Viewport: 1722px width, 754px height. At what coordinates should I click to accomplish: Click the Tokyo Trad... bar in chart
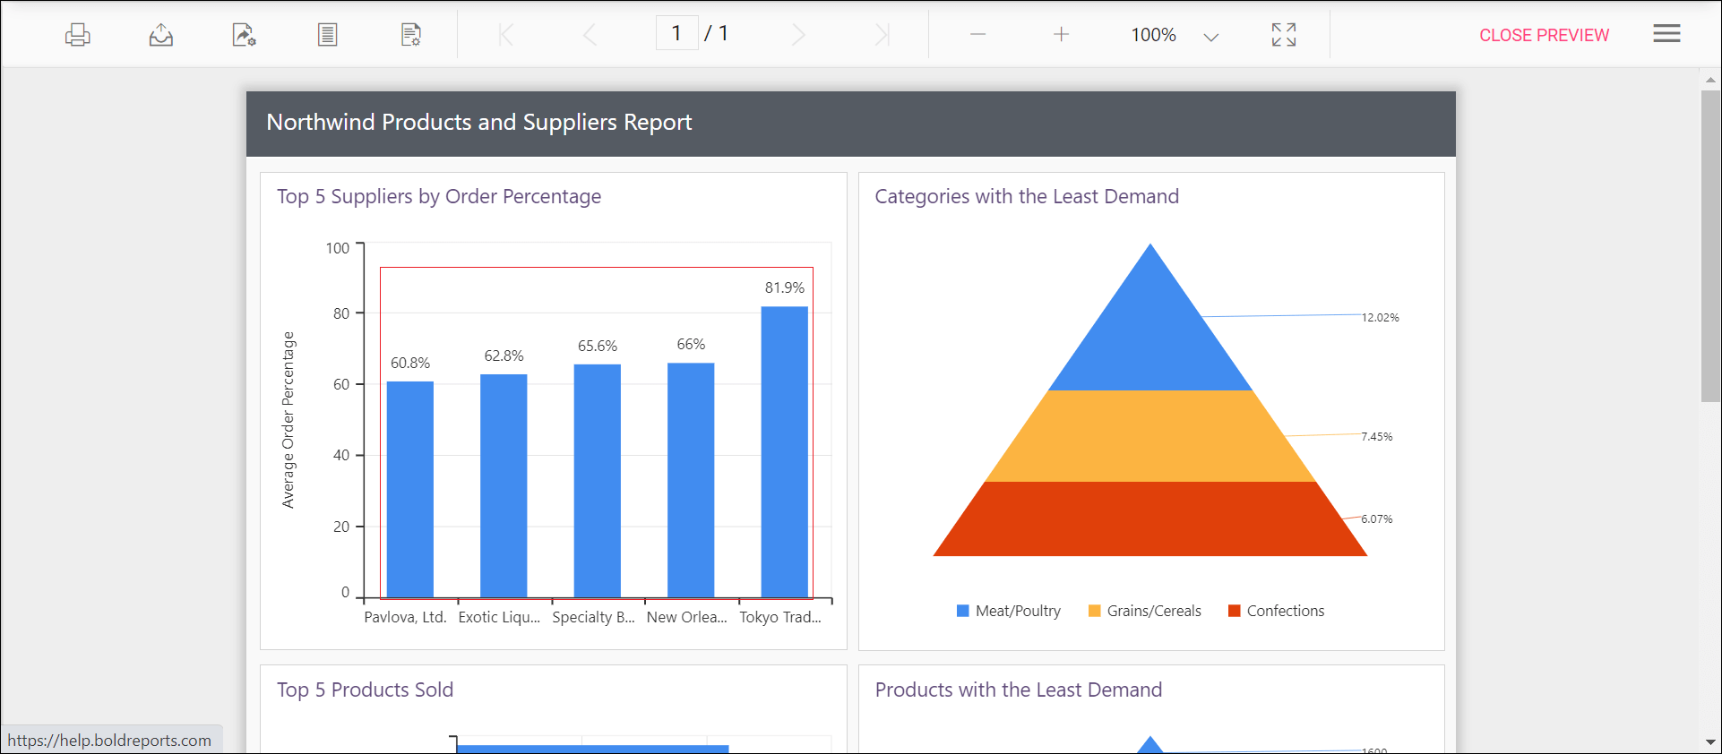(784, 451)
